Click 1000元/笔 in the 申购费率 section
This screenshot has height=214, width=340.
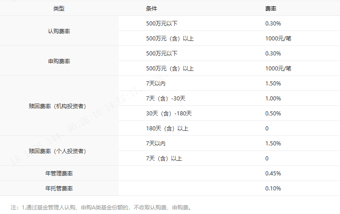(x=278, y=69)
